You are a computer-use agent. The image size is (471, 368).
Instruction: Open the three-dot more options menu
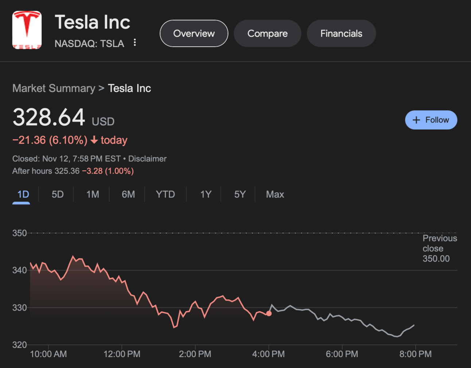click(x=135, y=43)
